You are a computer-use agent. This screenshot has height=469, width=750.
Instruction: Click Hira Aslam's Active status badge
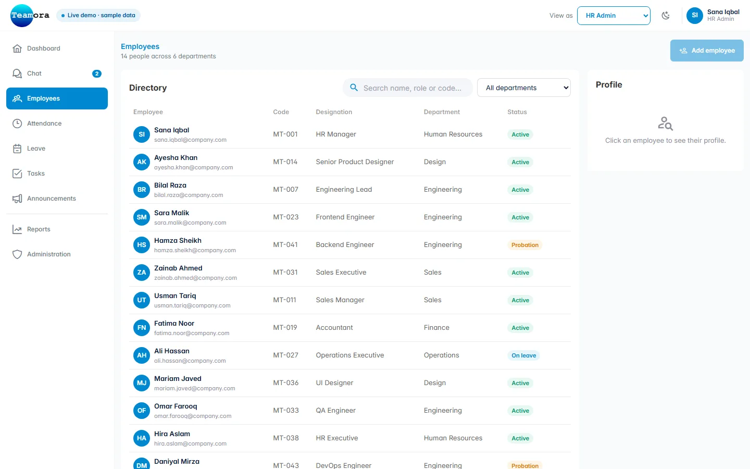point(520,438)
